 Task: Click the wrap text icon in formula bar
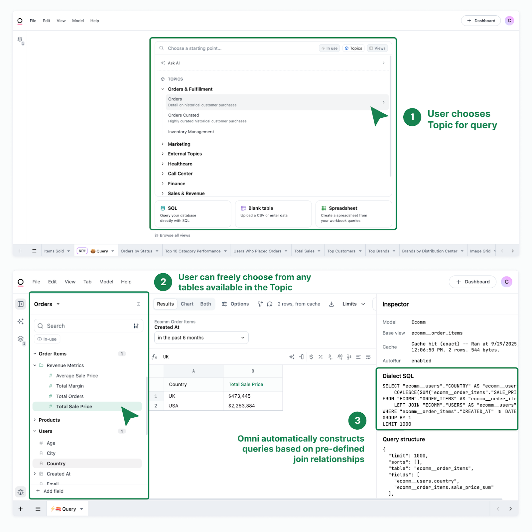click(368, 357)
